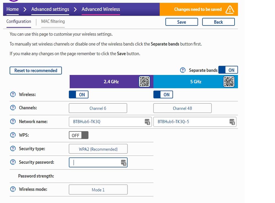Image resolution: width=275 pixels, height=203 pixels.
Task: Click the Back button
Action: 218,22
